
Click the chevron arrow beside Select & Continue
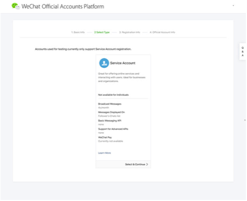(x=147, y=164)
